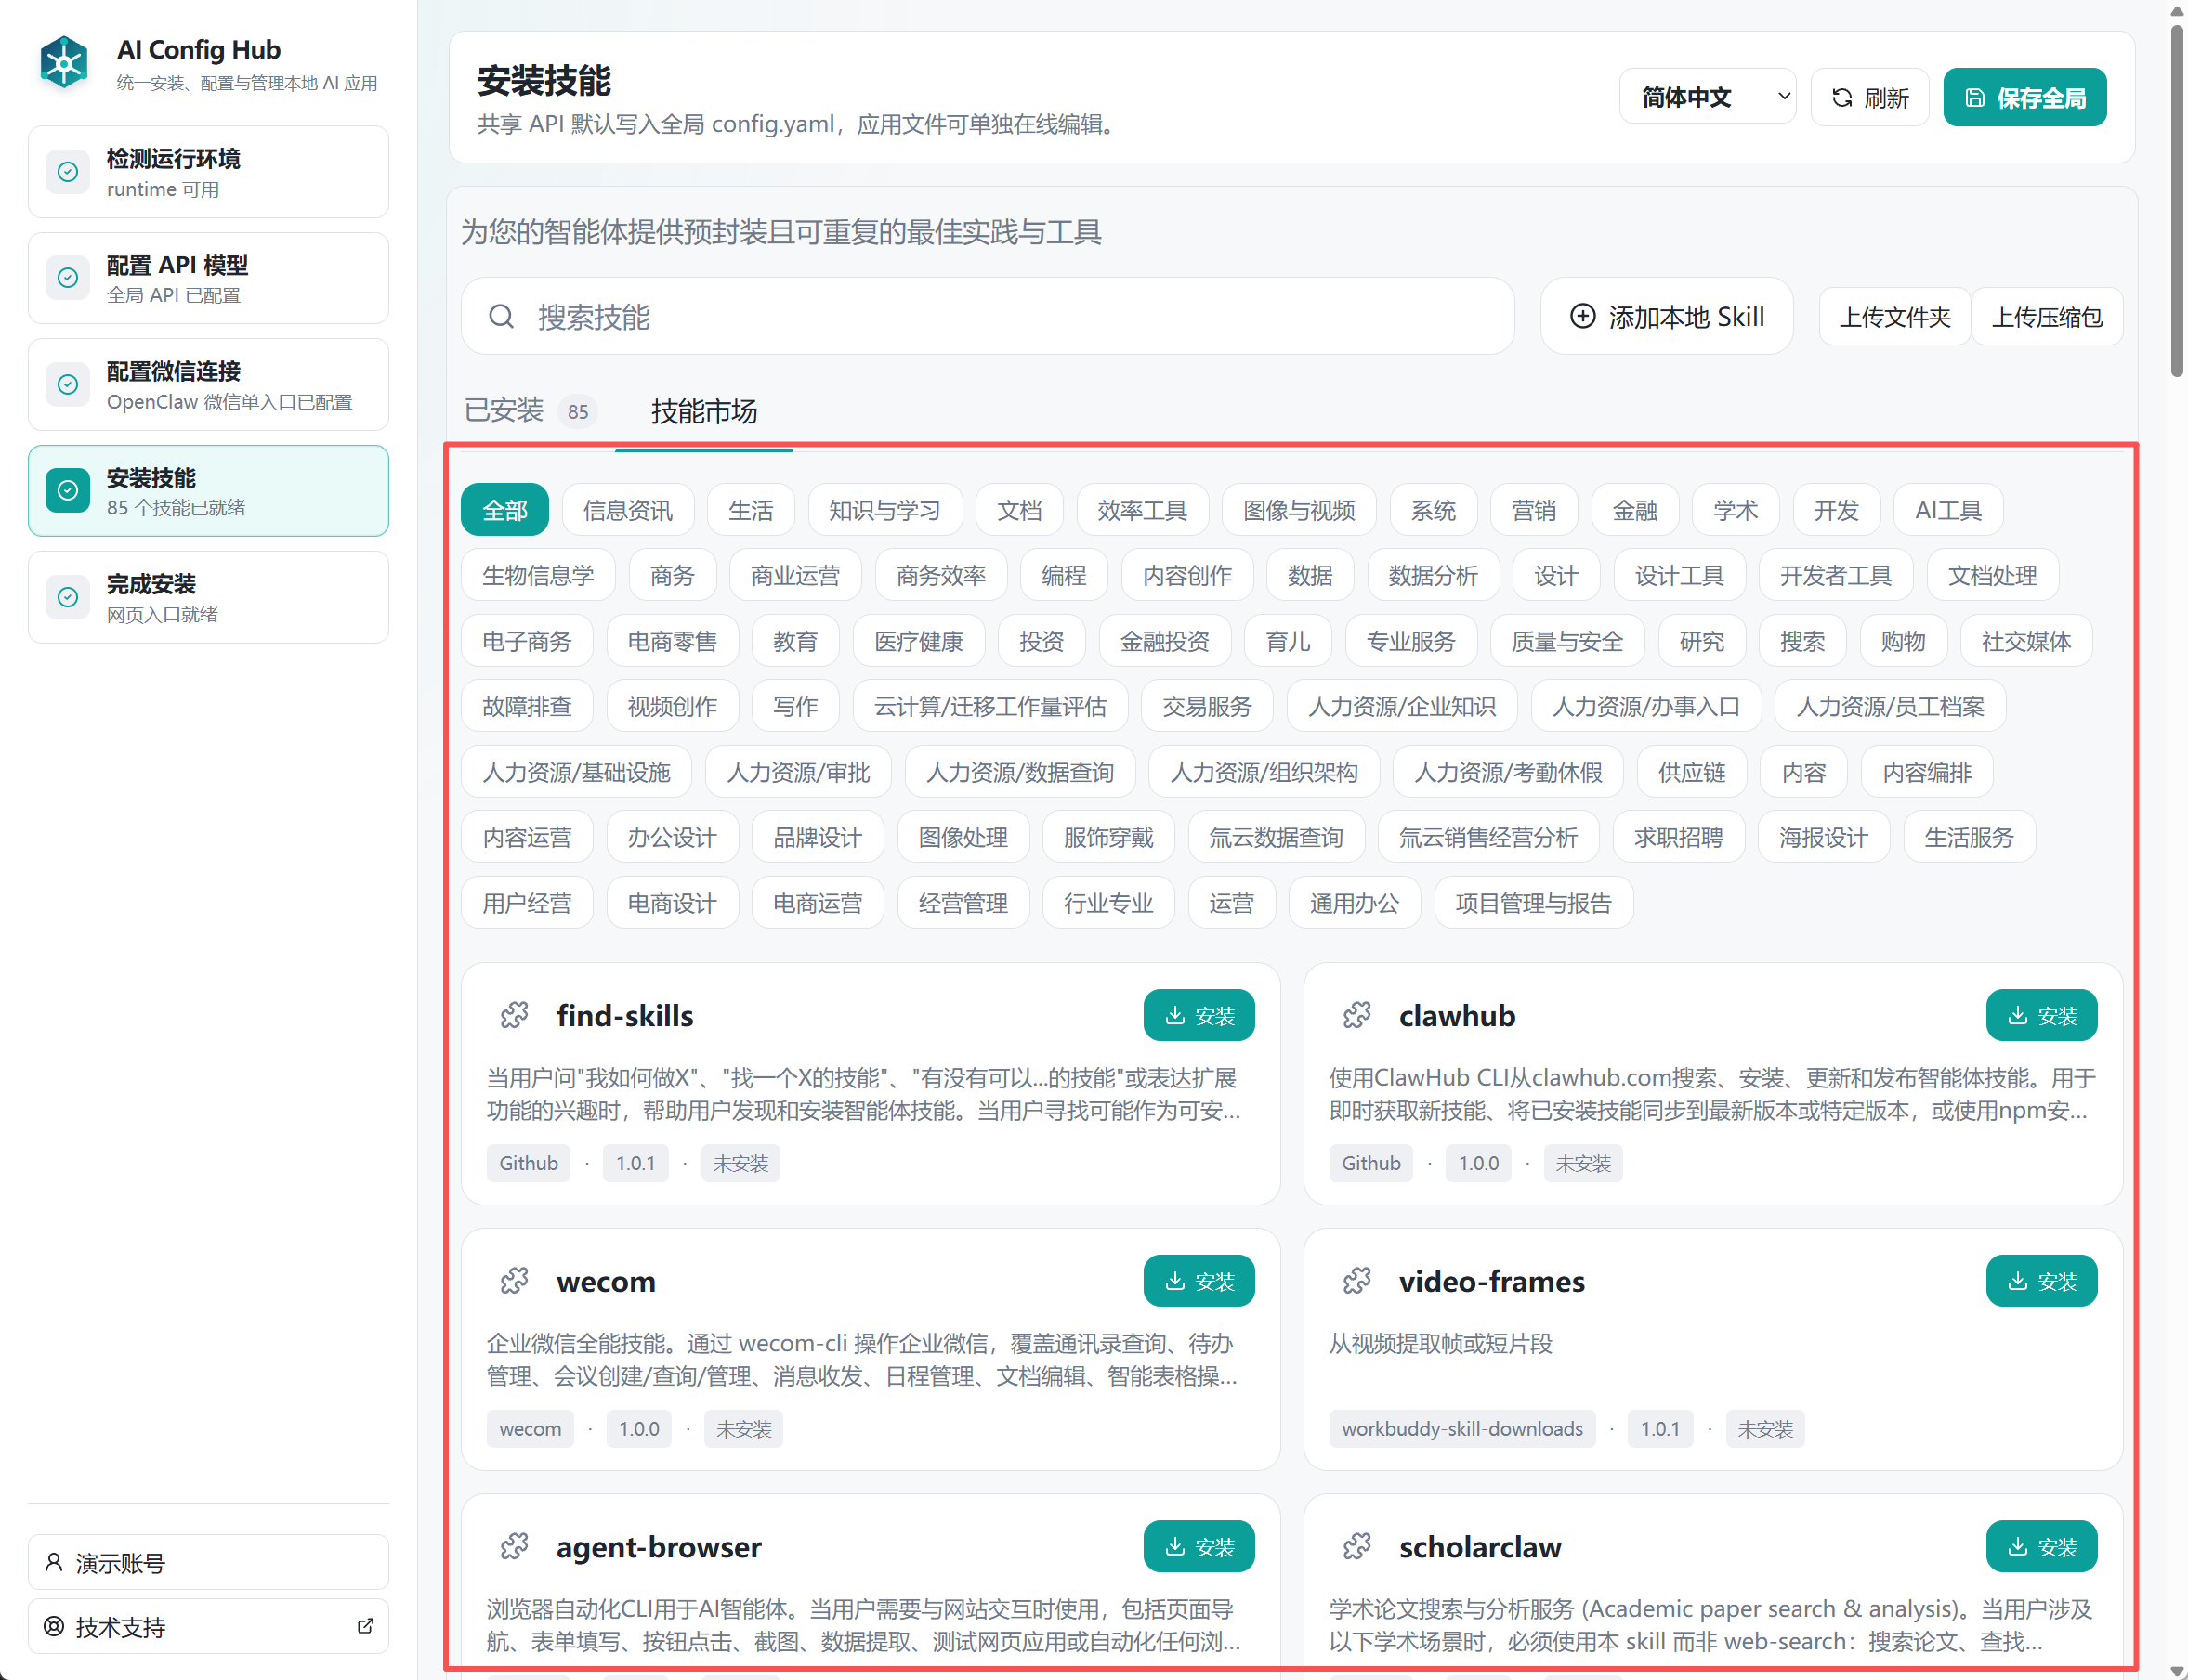This screenshot has width=2188, height=1680.
Task: Click the 保存全局 button
Action: click(2024, 97)
